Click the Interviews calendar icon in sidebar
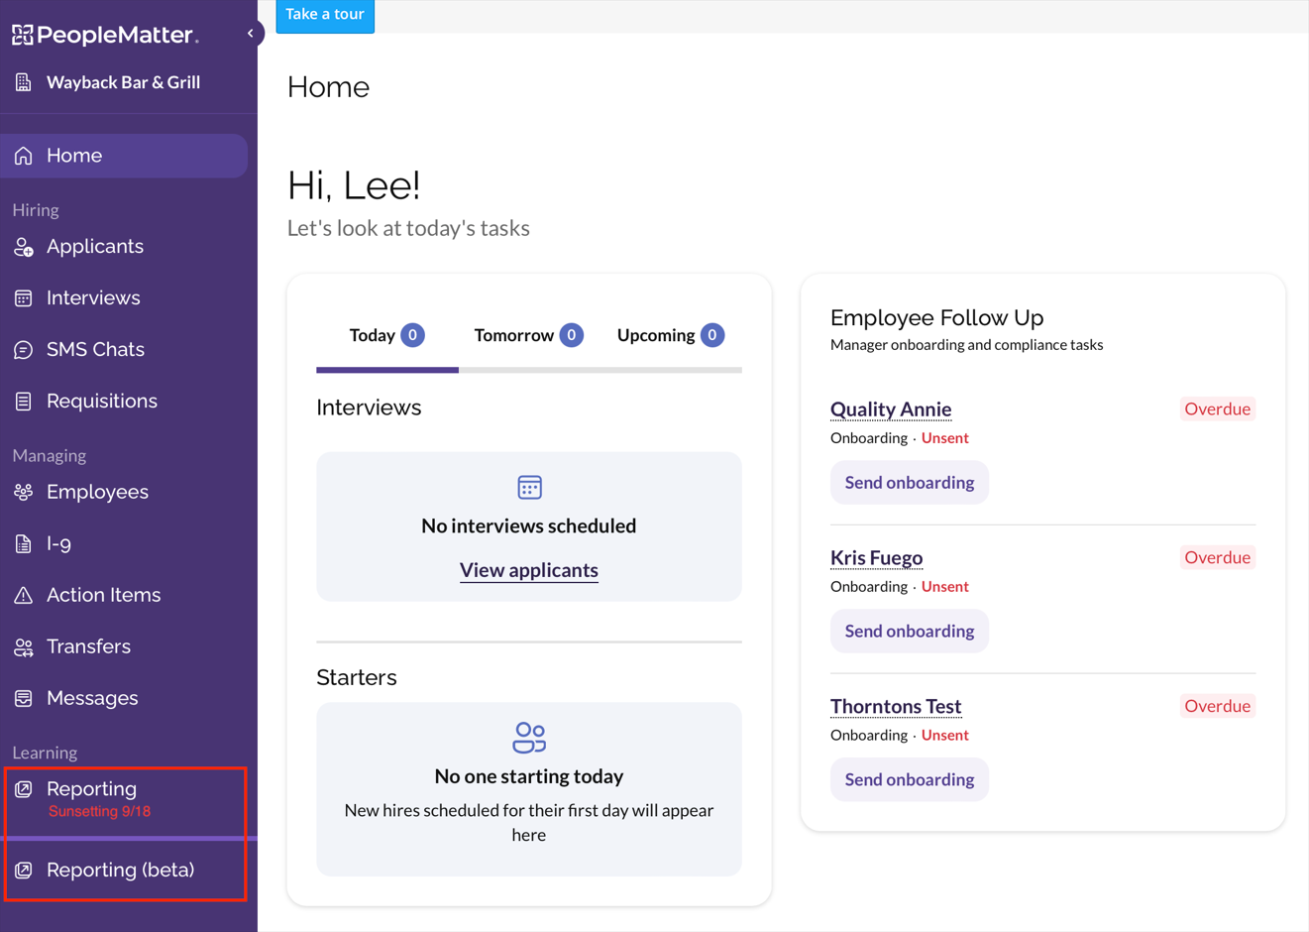Image resolution: width=1309 pixels, height=932 pixels. [24, 298]
